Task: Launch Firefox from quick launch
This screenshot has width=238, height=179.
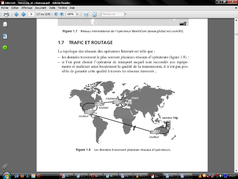Action: point(22,176)
